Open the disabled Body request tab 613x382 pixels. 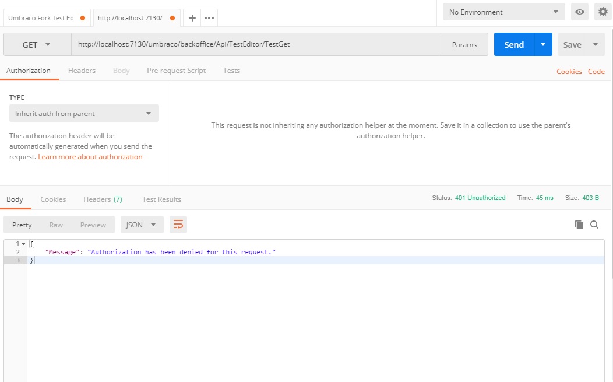[x=121, y=71]
